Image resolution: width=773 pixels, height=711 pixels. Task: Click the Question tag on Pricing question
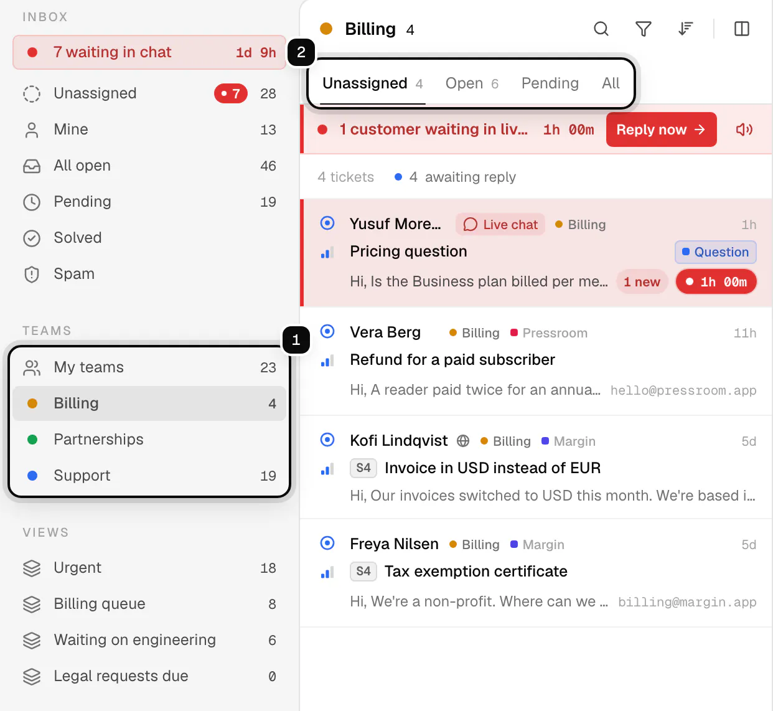coord(715,252)
